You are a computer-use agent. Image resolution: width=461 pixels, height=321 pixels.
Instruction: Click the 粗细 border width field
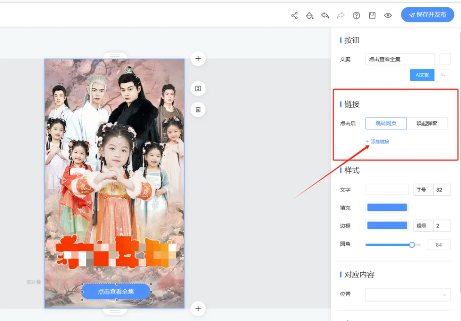click(442, 225)
